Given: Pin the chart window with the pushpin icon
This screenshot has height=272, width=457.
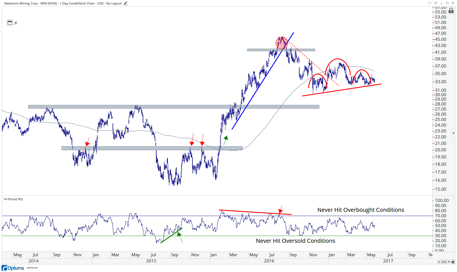Looking at the screenshot, I should pyautogui.click(x=436, y=3).
